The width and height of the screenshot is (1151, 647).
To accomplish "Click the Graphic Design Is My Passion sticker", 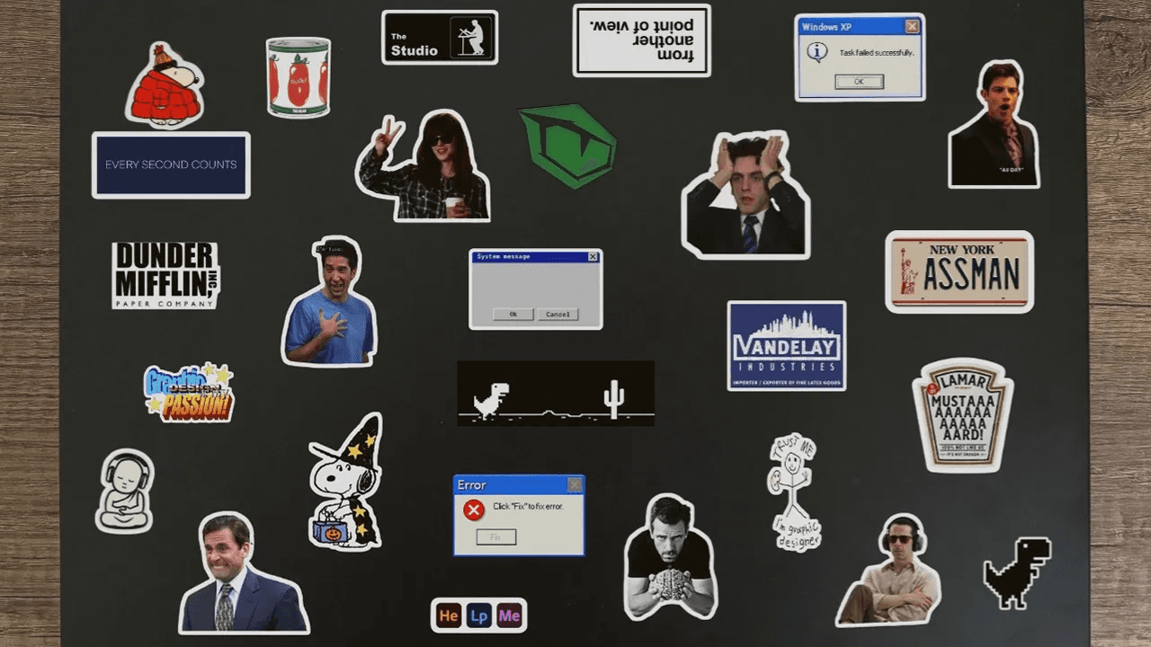I will (190, 393).
